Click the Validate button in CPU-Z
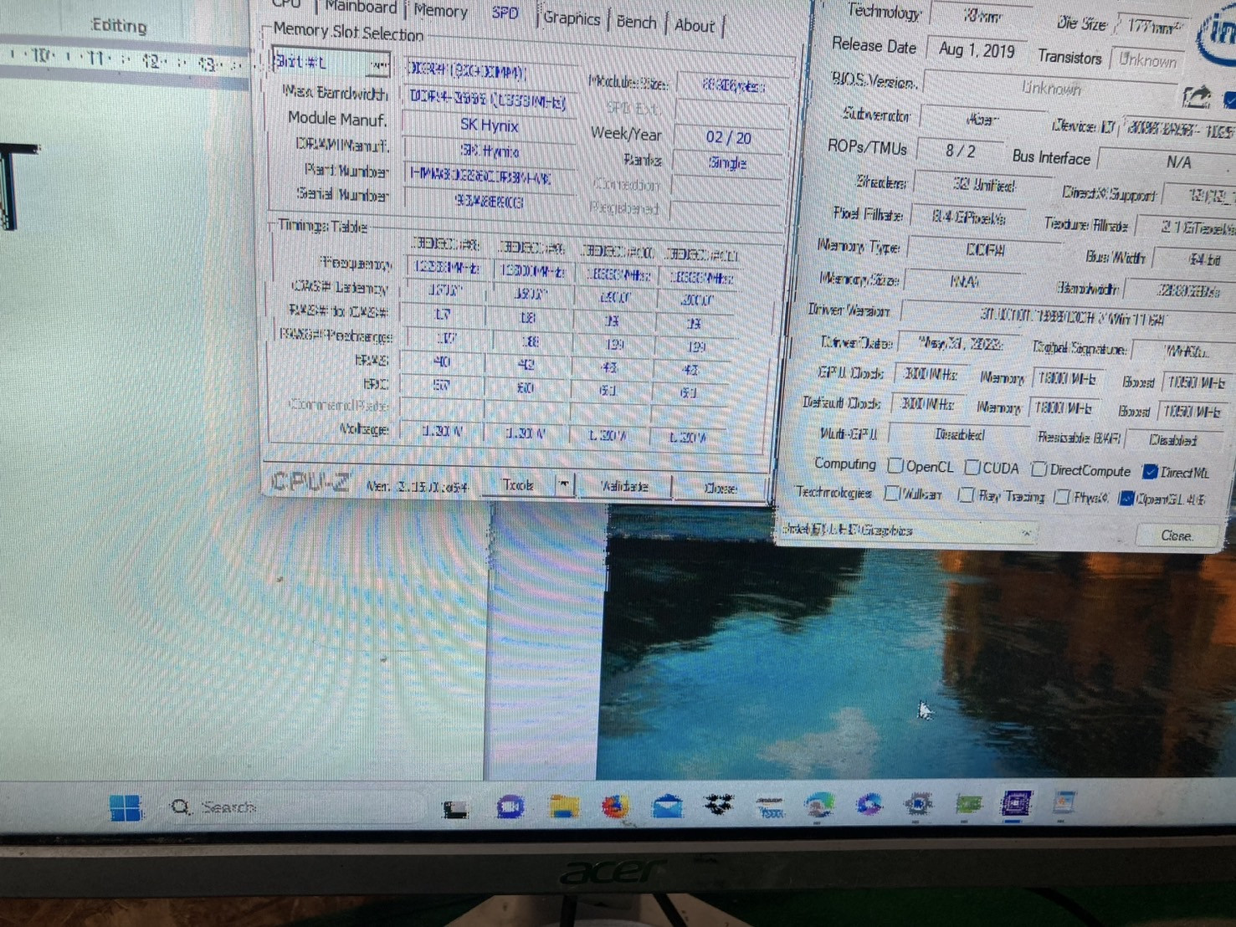Image resolution: width=1236 pixels, height=927 pixels. (x=624, y=486)
